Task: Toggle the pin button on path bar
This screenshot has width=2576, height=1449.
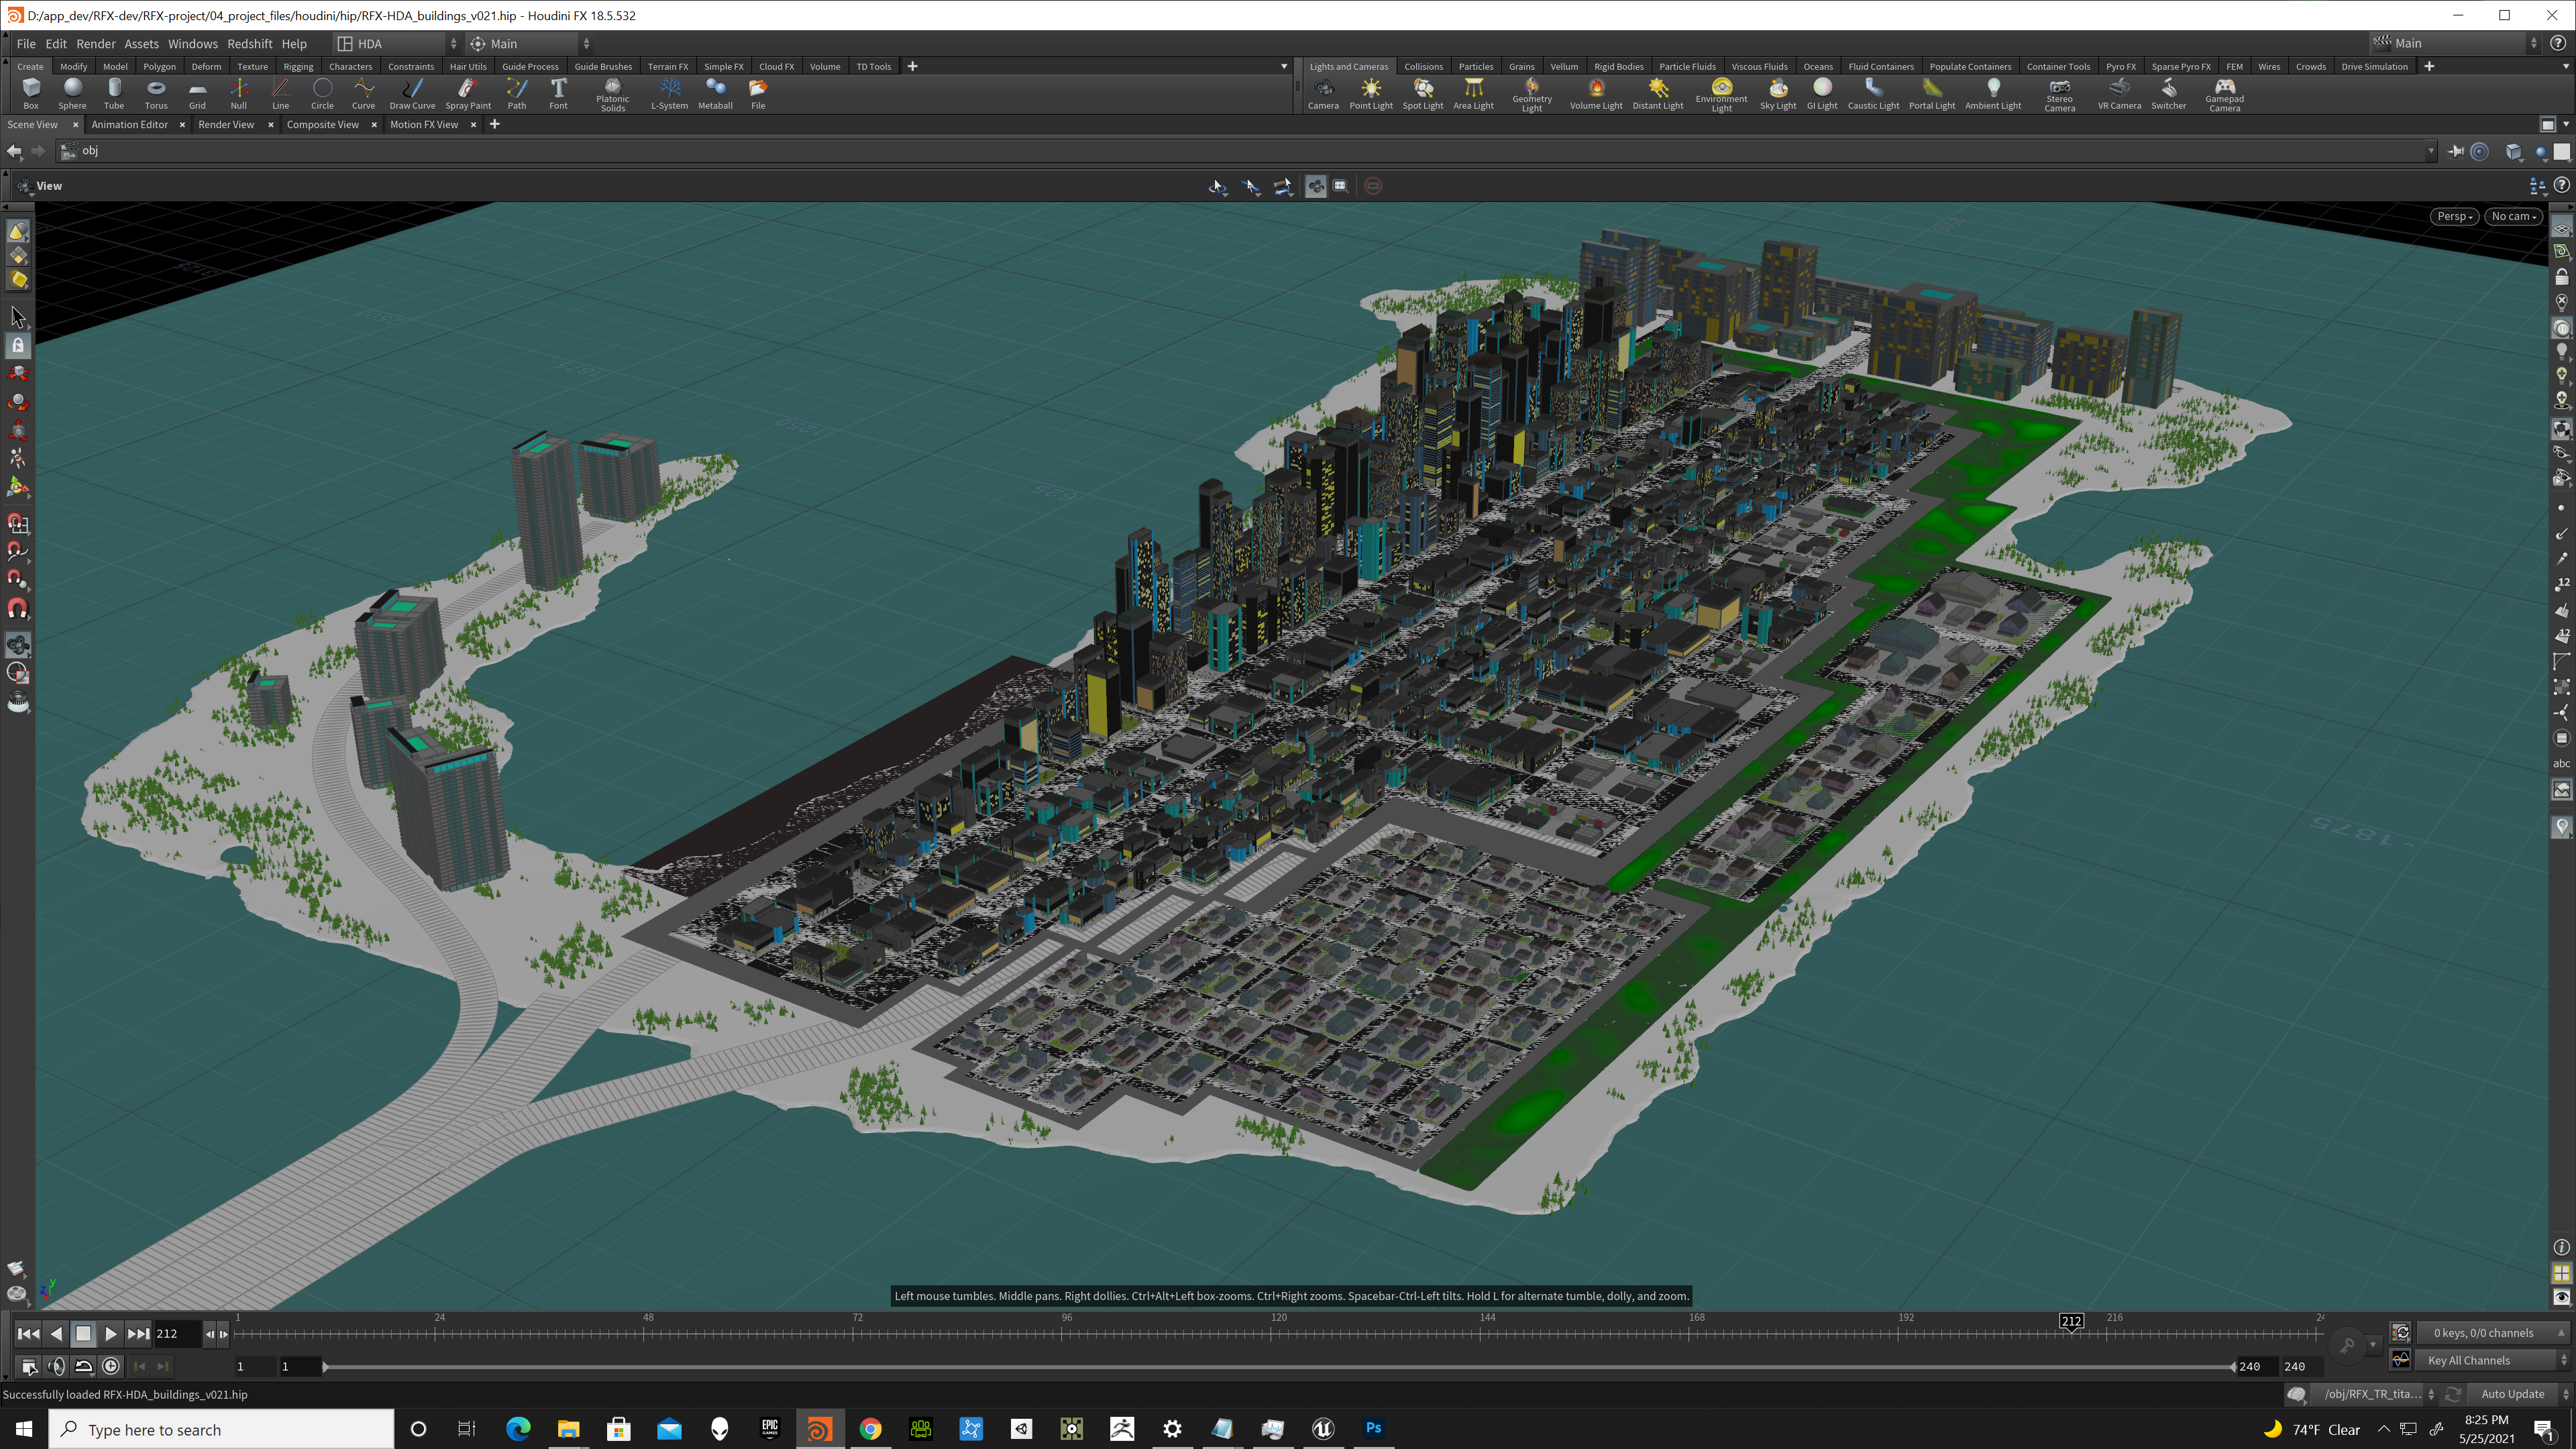Action: (x=2456, y=151)
